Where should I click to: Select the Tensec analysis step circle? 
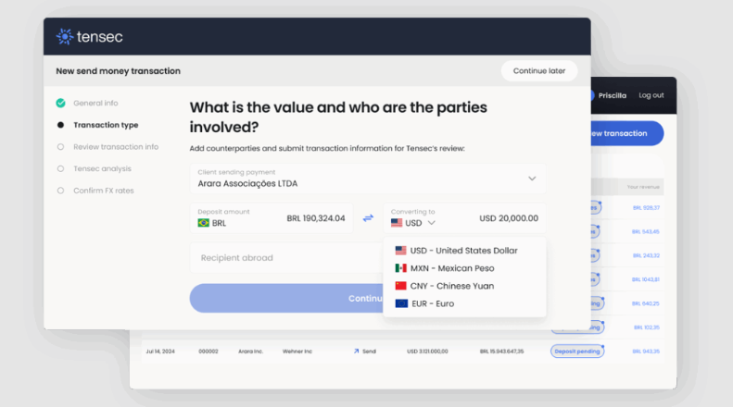(60, 168)
